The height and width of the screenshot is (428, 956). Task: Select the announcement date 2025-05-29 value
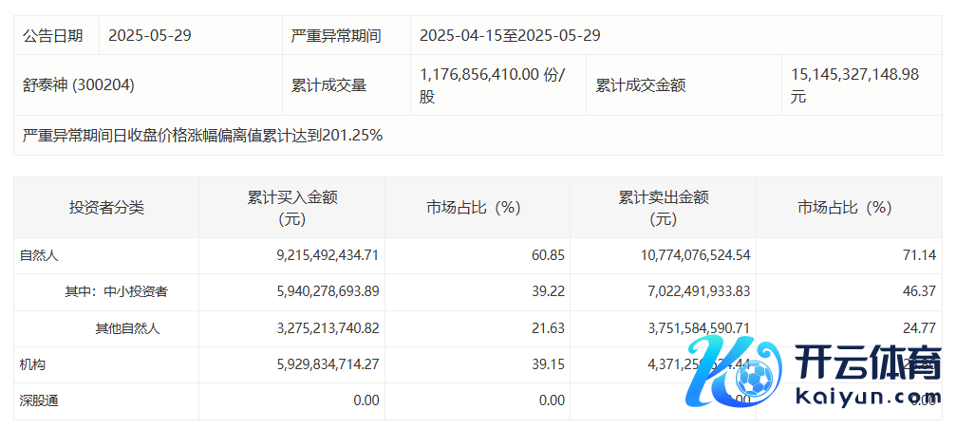150,36
